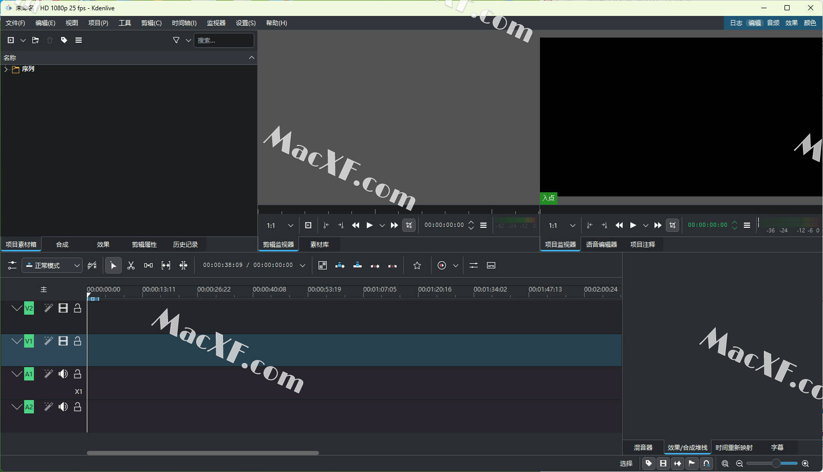This screenshot has width=823, height=472.
Task: Open filter options dropdown arrow
Action: tap(189, 40)
